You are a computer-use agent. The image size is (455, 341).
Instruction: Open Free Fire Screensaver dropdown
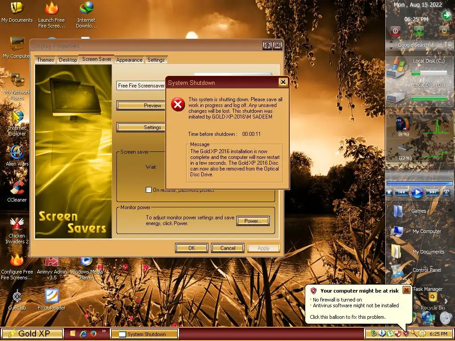tap(141, 86)
